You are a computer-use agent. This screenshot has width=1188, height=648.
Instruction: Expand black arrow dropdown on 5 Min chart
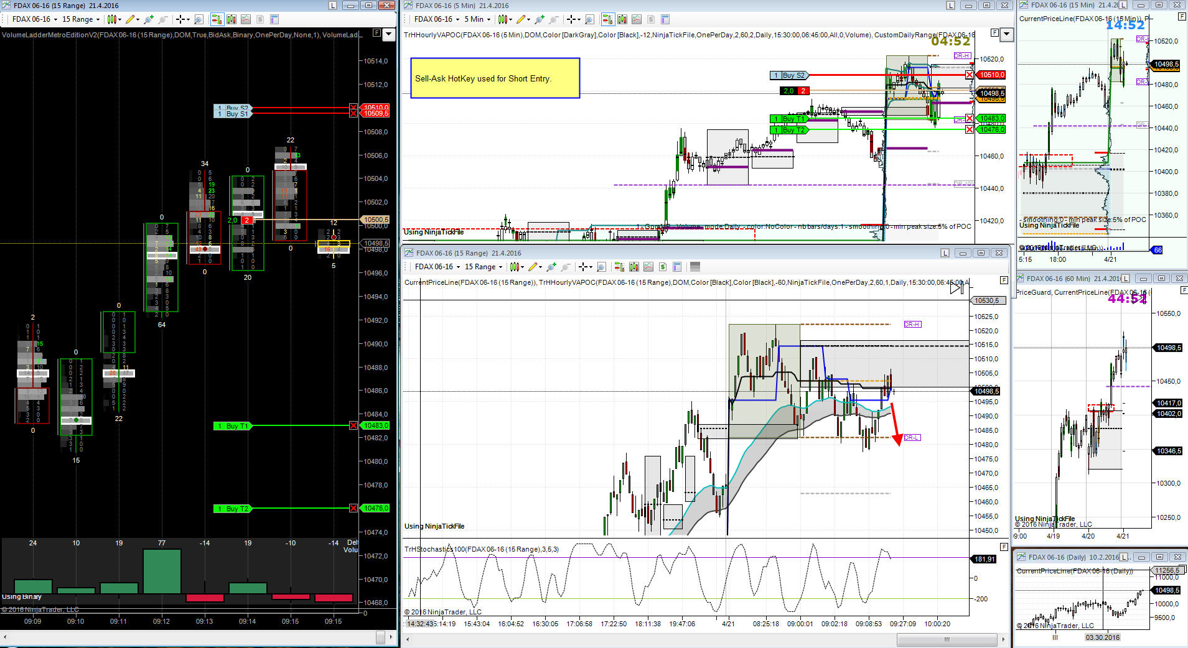[x=1007, y=35]
